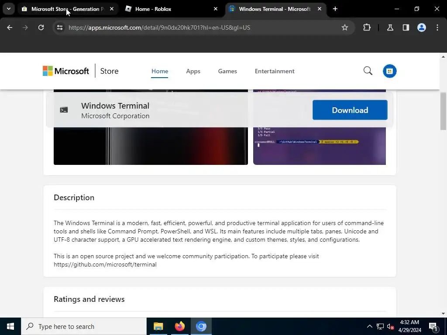The height and width of the screenshot is (335, 447).
Task: Open the tab search dropdown arrow
Action: tap(9, 9)
